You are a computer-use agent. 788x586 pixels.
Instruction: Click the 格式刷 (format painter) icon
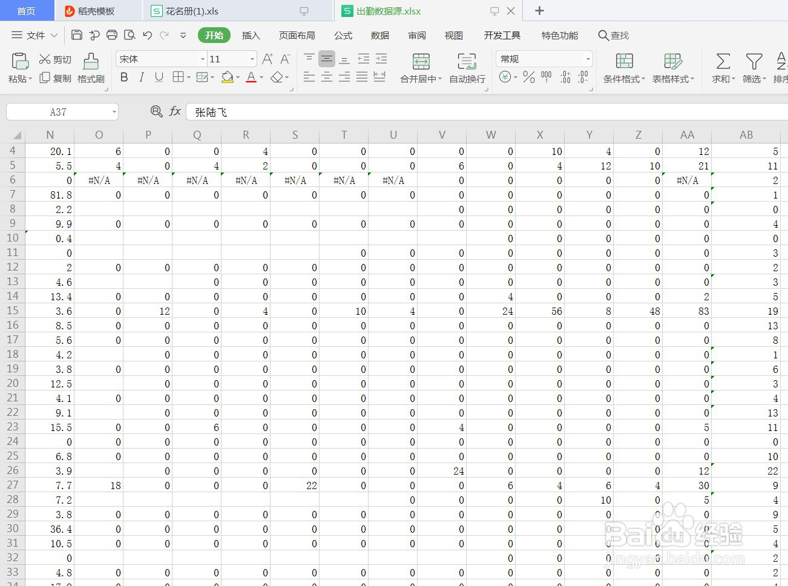point(90,67)
